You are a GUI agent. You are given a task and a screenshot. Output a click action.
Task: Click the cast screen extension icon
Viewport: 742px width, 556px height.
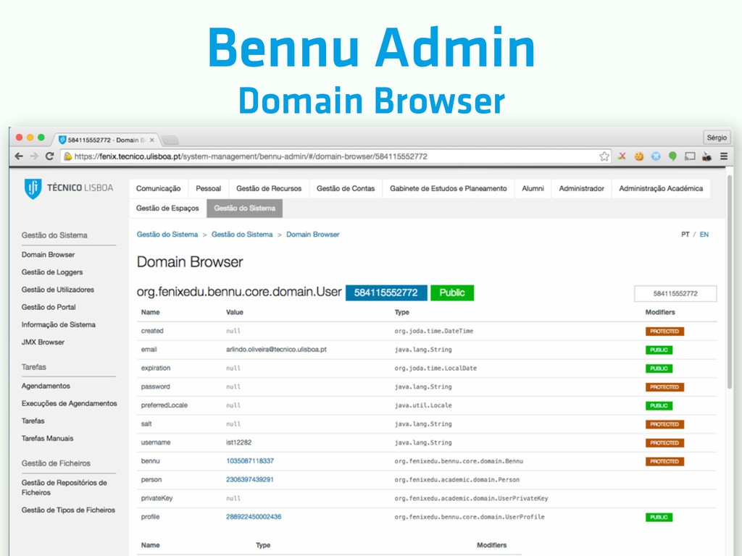click(x=690, y=156)
